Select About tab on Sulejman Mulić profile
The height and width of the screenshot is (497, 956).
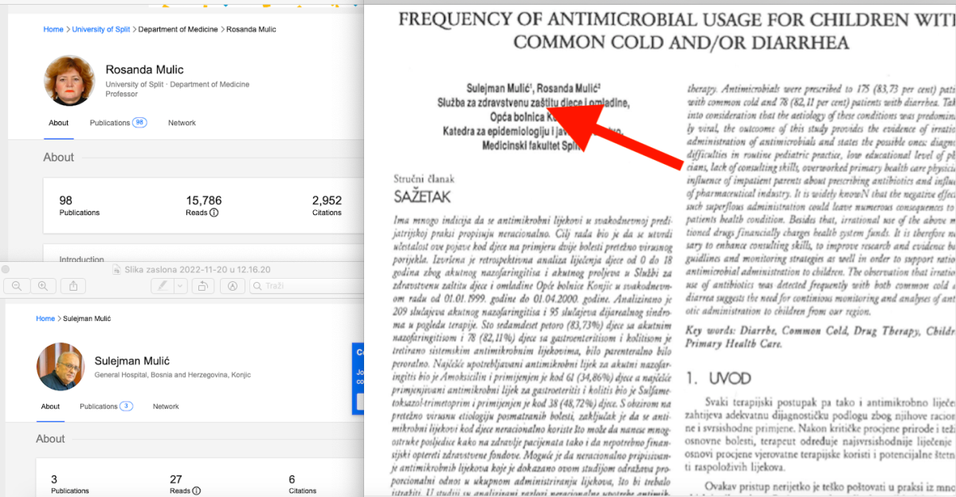50,407
